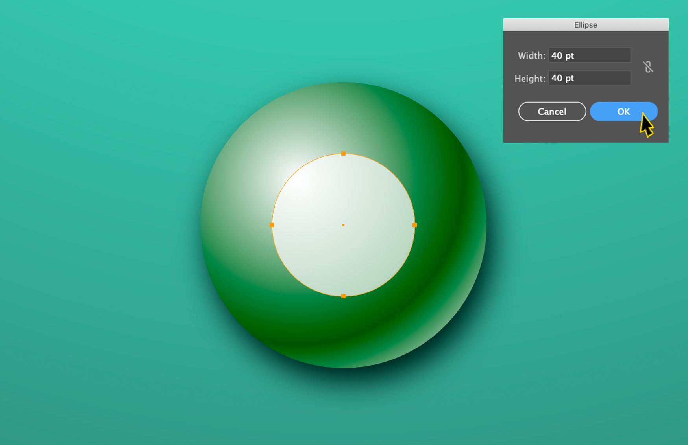Select the top anchor point of the circle
The image size is (688, 445).
click(344, 154)
